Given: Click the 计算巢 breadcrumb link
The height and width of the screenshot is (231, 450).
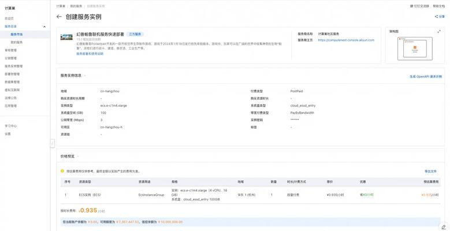Looking at the screenshot, I should click(61, 6).
